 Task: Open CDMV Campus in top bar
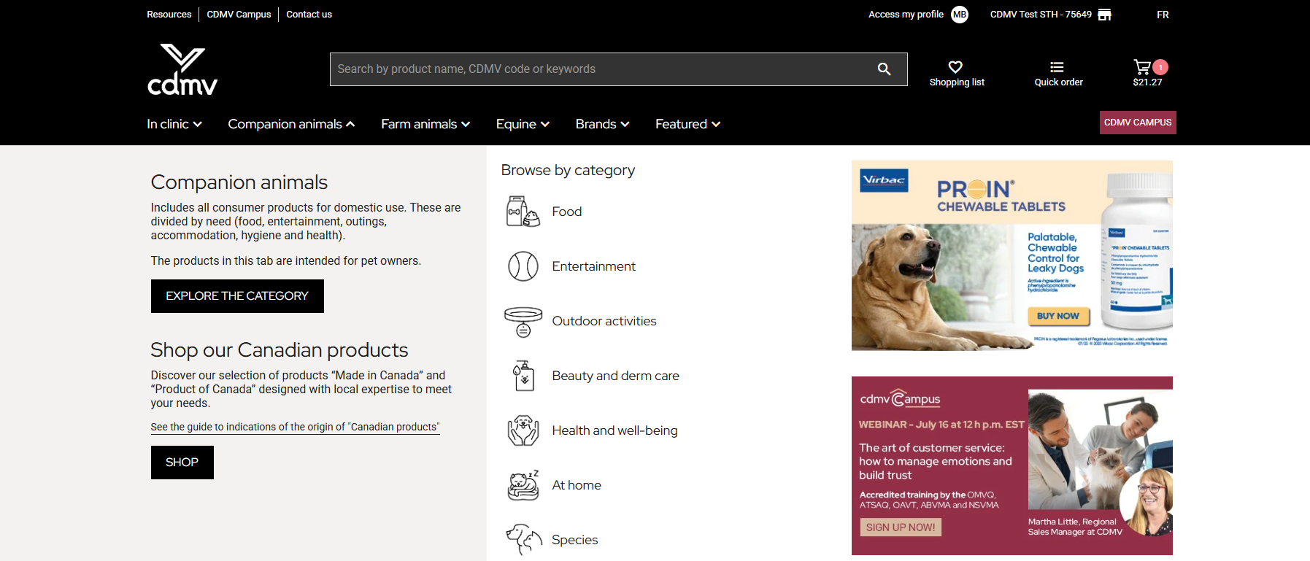[239, 15]
